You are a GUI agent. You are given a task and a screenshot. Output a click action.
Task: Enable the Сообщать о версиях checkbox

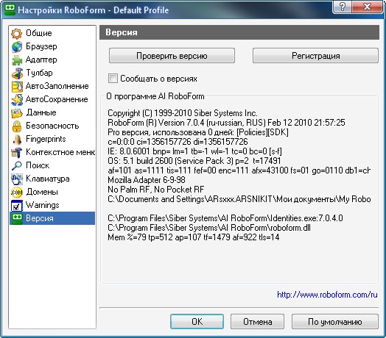pos(113,79)
